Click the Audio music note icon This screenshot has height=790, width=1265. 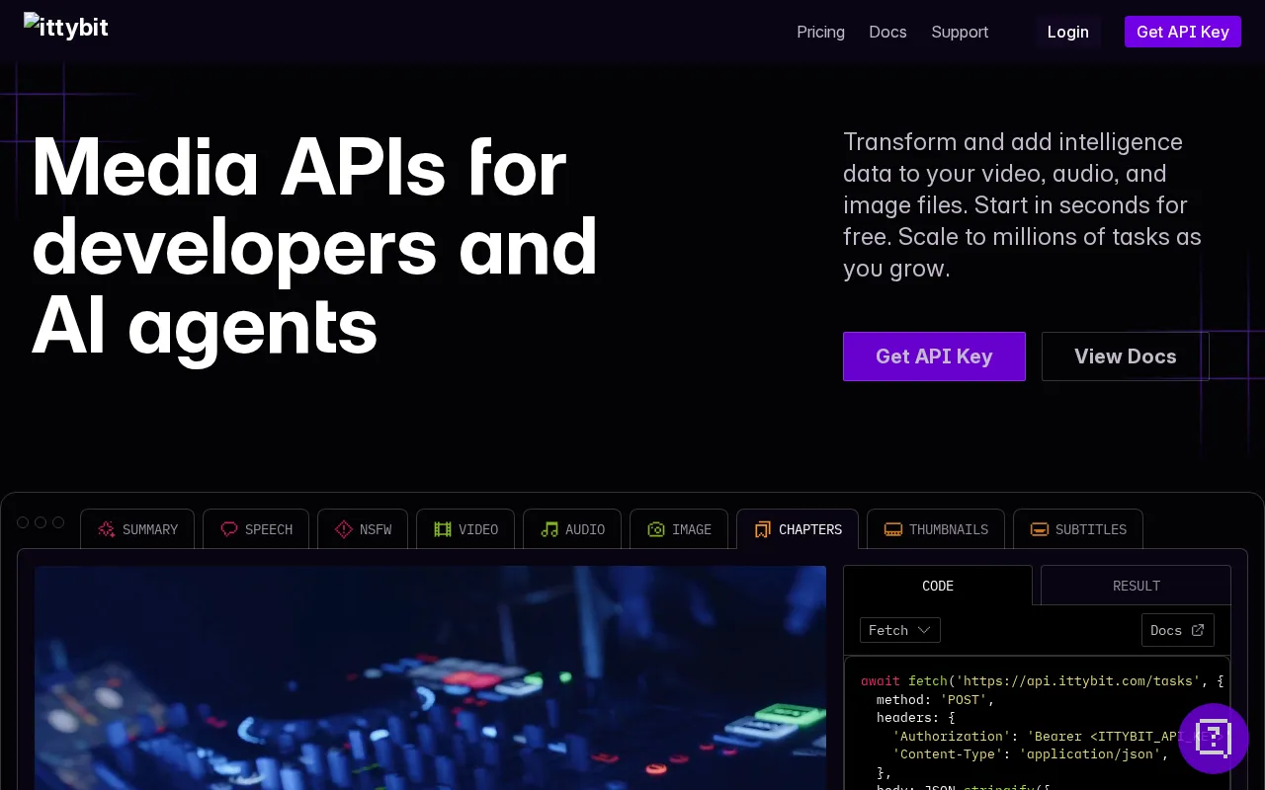click(549, 529)
